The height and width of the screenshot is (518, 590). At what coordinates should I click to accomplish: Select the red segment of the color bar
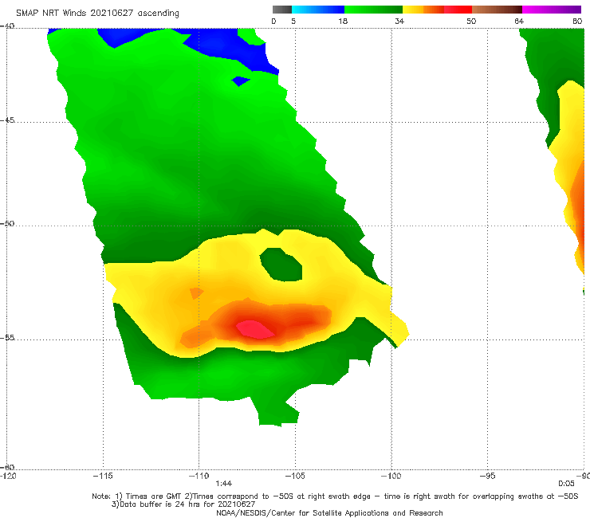458,10
